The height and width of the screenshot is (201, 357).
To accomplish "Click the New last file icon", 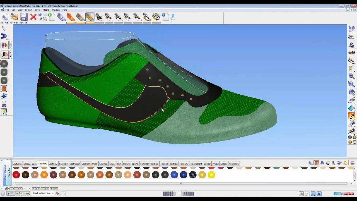I will coord(5,17).
